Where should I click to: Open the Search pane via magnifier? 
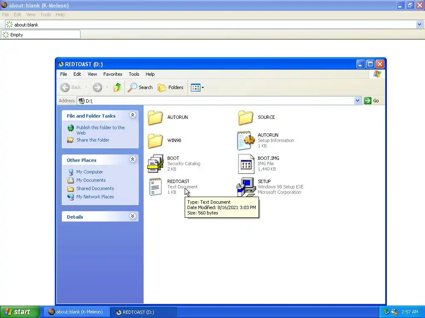pyautogui.click(x=132, y=87)
